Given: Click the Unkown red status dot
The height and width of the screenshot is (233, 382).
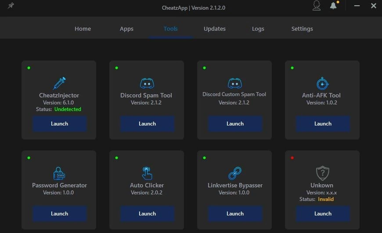Looking at the screenshot, I should pos(292,158).
